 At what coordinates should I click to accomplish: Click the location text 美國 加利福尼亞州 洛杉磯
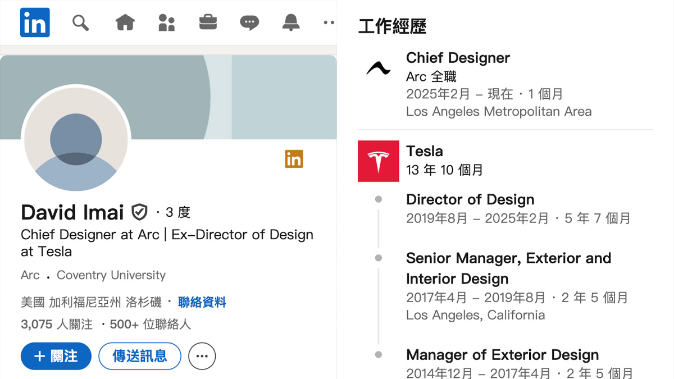tap(91, 303)
